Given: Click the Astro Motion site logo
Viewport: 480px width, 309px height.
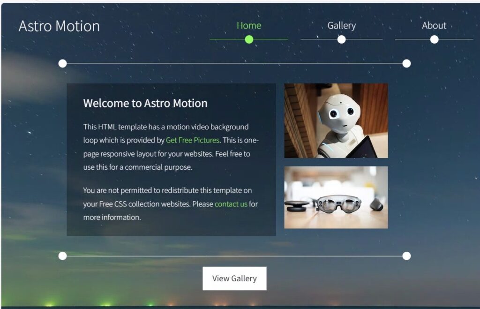Looking at the screenshot, I should click(59, 26).
